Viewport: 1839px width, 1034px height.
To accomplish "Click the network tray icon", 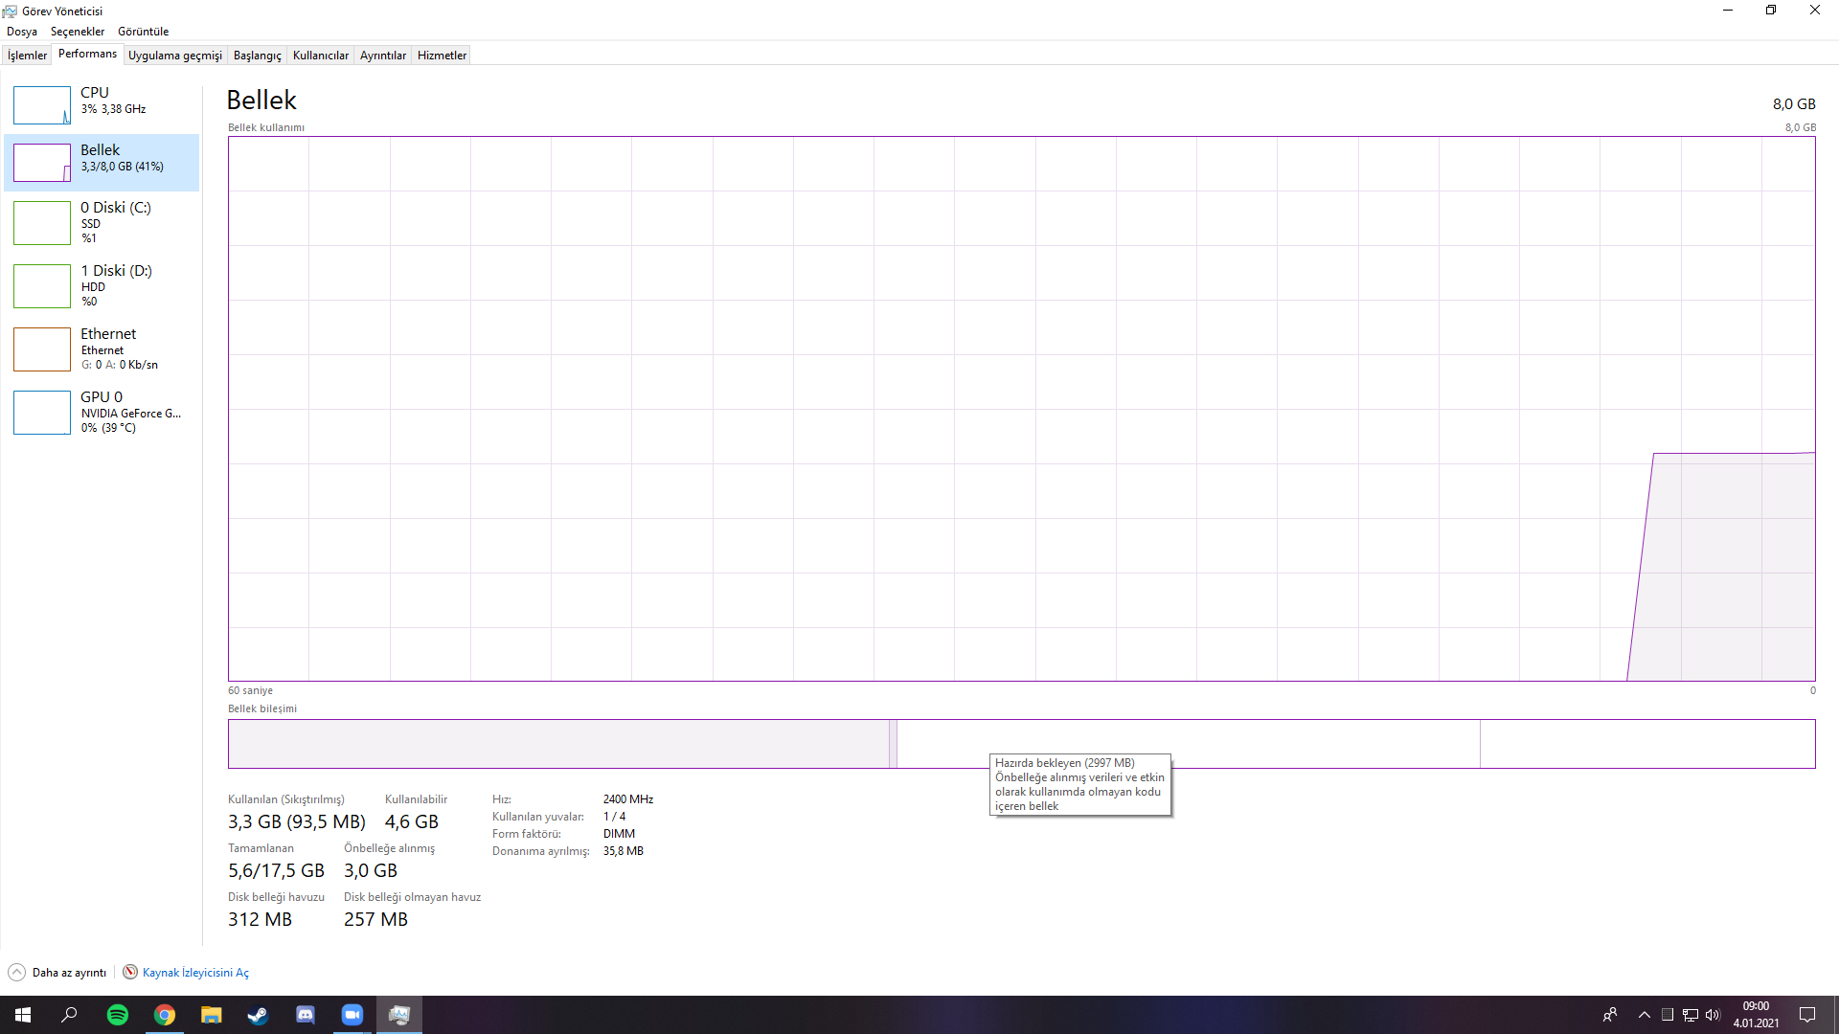I will 1691,1015.
